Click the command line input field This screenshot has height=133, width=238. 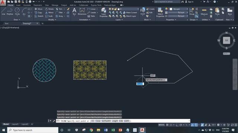[123, 121]
